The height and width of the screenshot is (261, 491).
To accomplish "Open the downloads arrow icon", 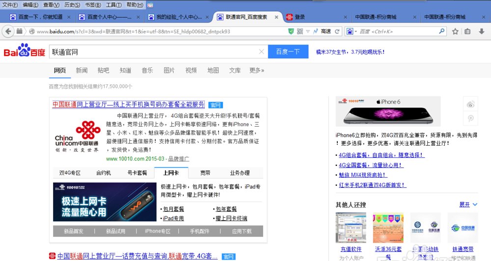I will [482, 31].
